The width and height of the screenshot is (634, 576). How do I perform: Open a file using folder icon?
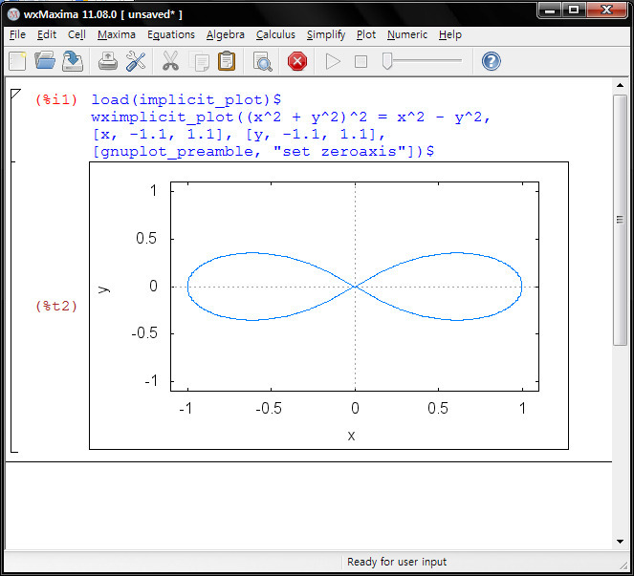(45, 61)
